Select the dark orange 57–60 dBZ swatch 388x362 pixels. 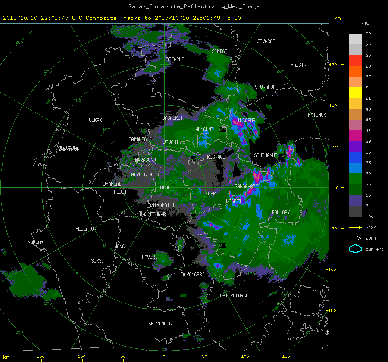click(x=355, y=71)
